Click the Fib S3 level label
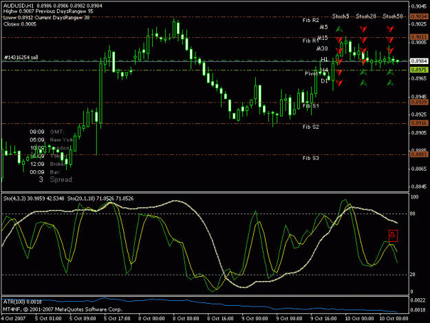This screenshot has width=430, height=323. pos(311,158)
